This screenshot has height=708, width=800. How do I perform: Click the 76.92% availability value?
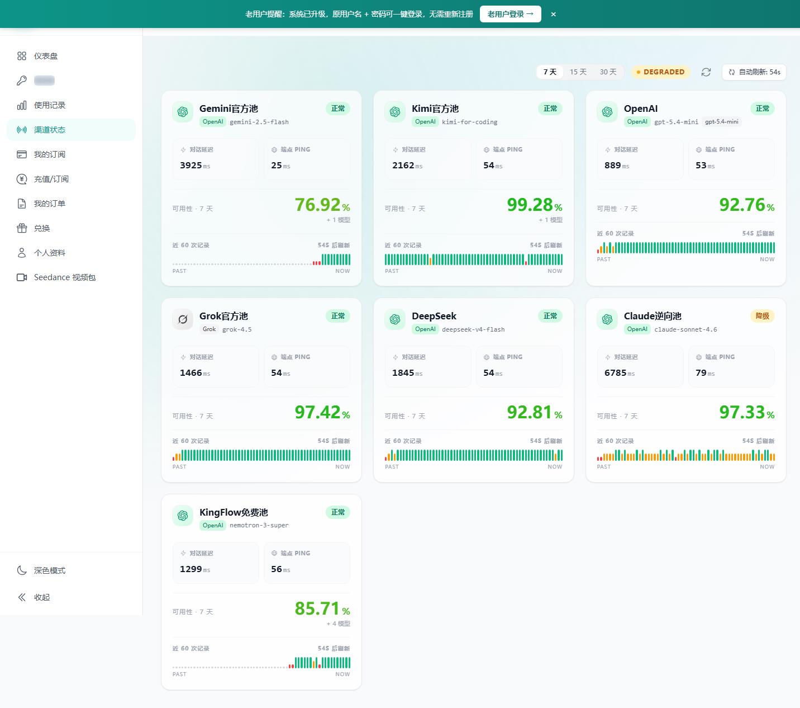(x=322, y=205)
